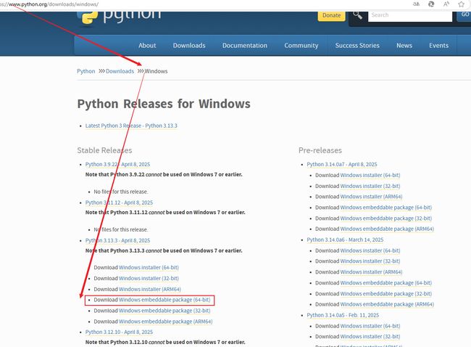This screenshot has width=471, height=347.
Task: Download 3.13.3 Windows installer (ARM64)
Action: click(150, 289)
